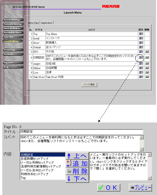Delete the ETC. page via trash icon

(147, 52)
